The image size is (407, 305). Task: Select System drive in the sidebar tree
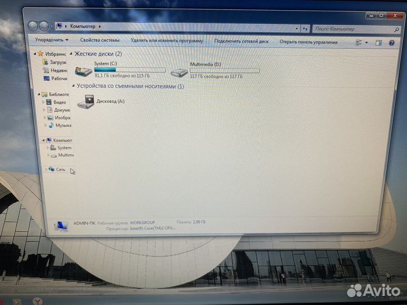pyautogui.click(x=61, y=147)
